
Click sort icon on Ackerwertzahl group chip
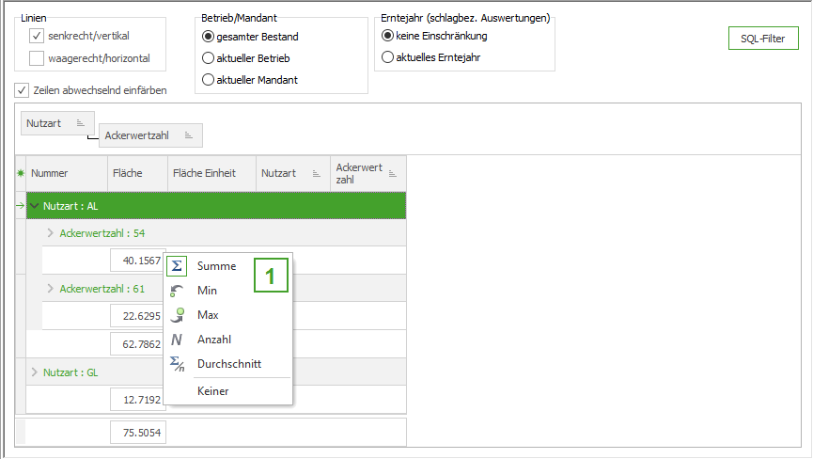188,135
